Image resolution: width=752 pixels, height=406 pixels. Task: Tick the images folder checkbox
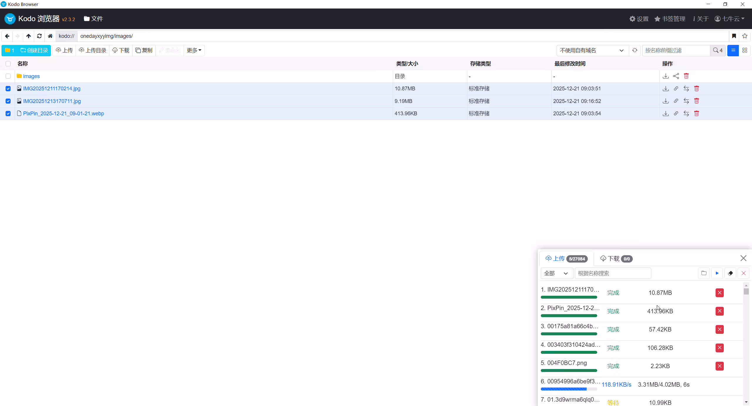click(8, 76)
